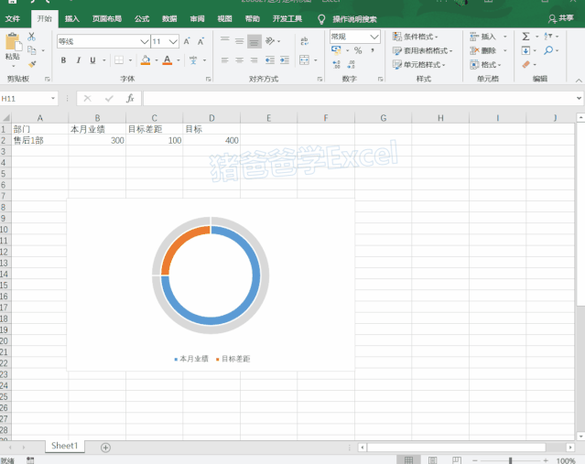
Task: Toggle Italic formatting
Action: pos(79,60)
